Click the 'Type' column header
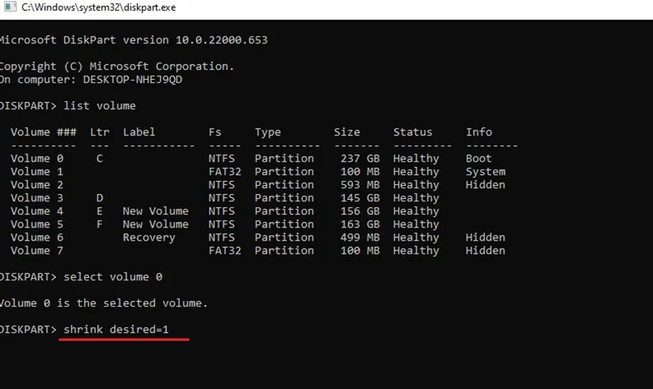The height and width of the screenshot is (389, 653). click(268, 132)
